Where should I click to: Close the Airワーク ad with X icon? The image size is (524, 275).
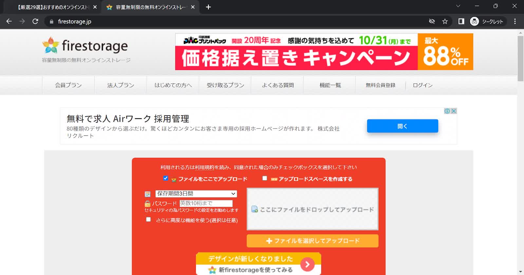coord(454,111)
